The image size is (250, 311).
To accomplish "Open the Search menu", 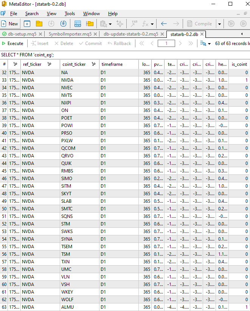I will click(32, 14).
